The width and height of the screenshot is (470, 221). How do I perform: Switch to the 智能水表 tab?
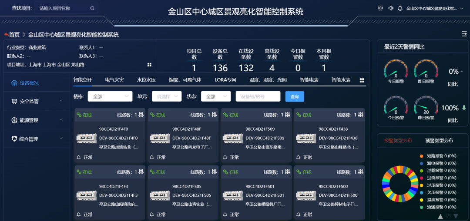pyautogui.click(x=341, y=80)
